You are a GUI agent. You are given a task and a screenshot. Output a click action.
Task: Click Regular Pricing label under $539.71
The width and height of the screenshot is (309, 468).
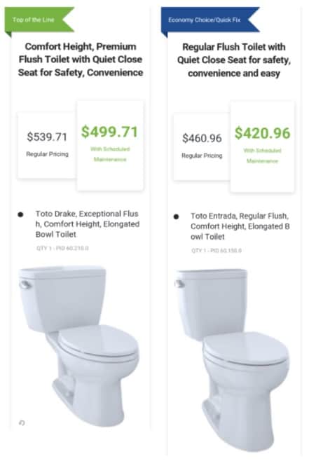pos(47,154)
